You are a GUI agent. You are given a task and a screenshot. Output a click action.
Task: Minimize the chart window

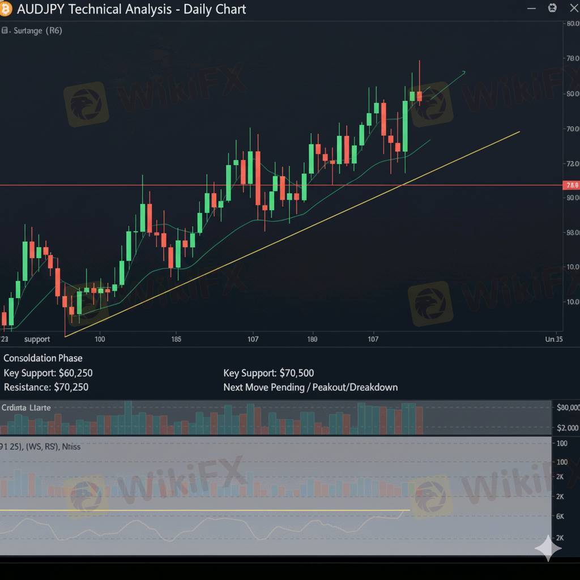pos(531,8)
